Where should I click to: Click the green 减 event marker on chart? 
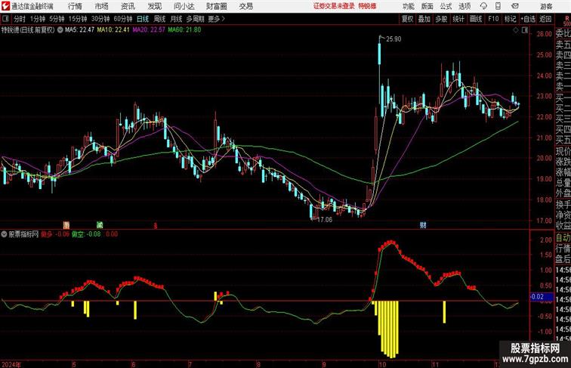[x=100, y=225]
